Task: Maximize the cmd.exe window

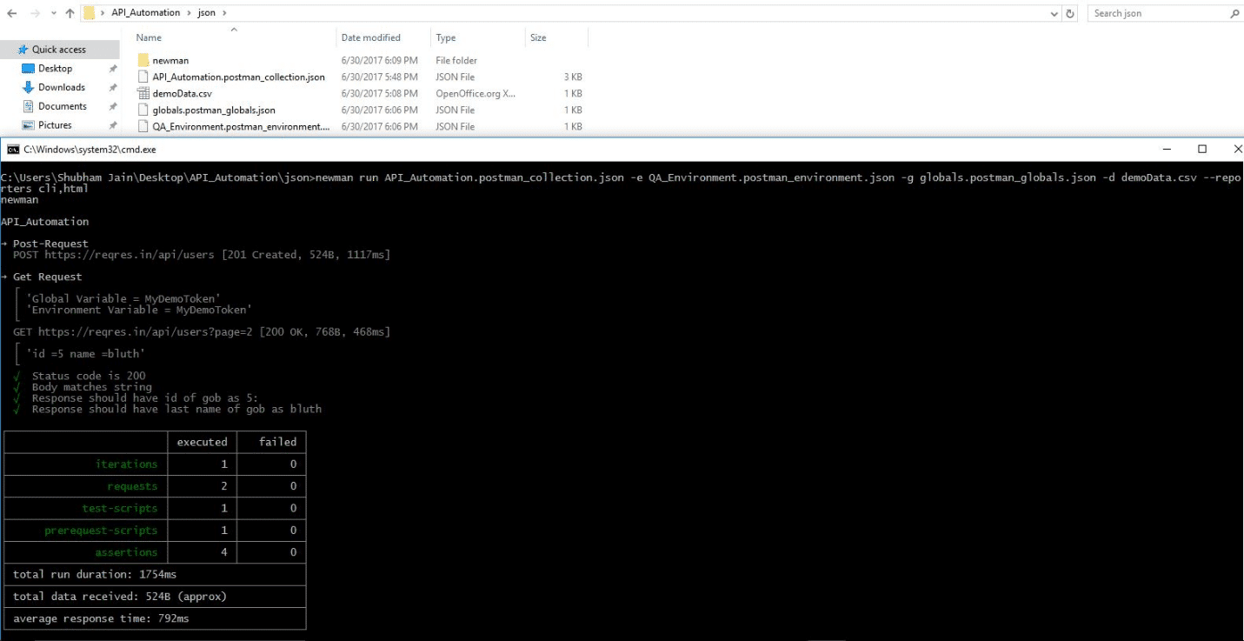Action: click(1202, 150)
